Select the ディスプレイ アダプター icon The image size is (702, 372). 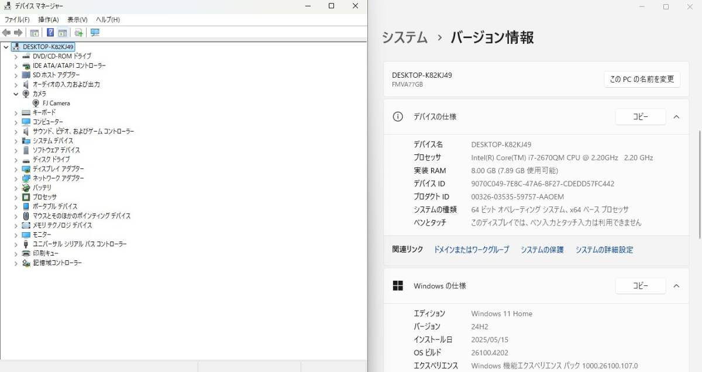tap(26, 168)
